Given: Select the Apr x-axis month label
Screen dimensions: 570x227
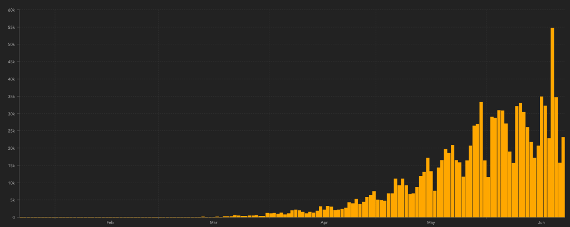Looking at the screenshot, I should [x=324, y=223].
